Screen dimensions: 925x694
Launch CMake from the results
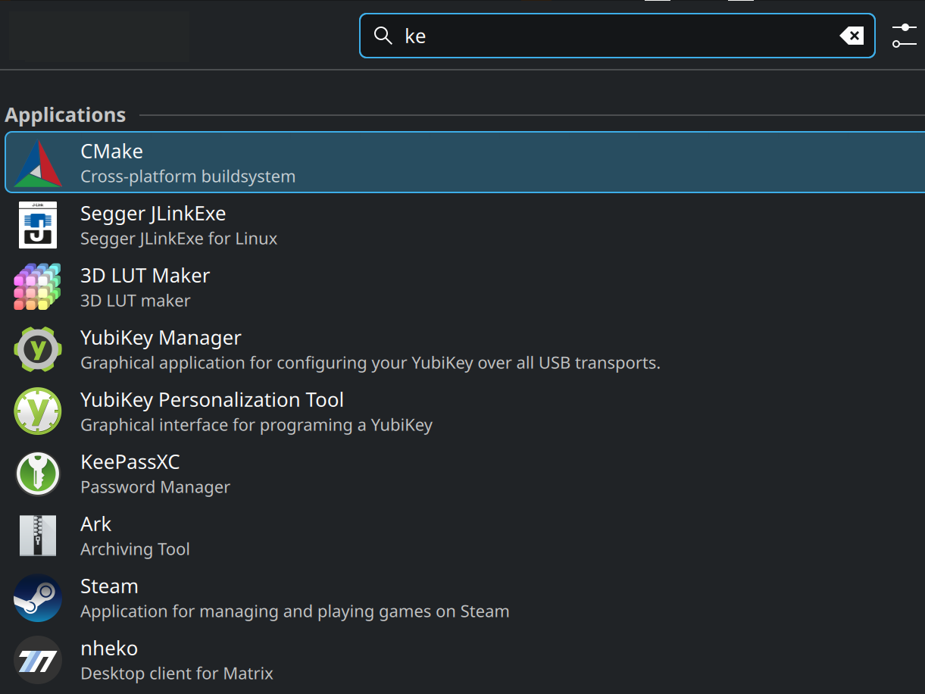pos(112,152)
